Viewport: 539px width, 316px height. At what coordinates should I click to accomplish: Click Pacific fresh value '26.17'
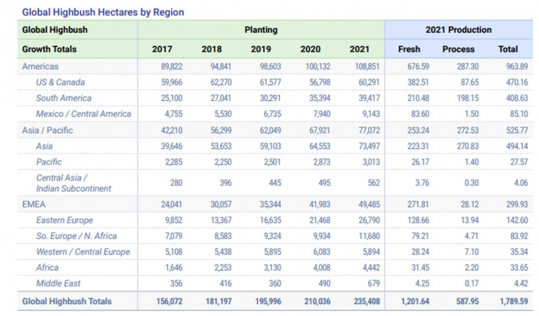coord(420,162)
